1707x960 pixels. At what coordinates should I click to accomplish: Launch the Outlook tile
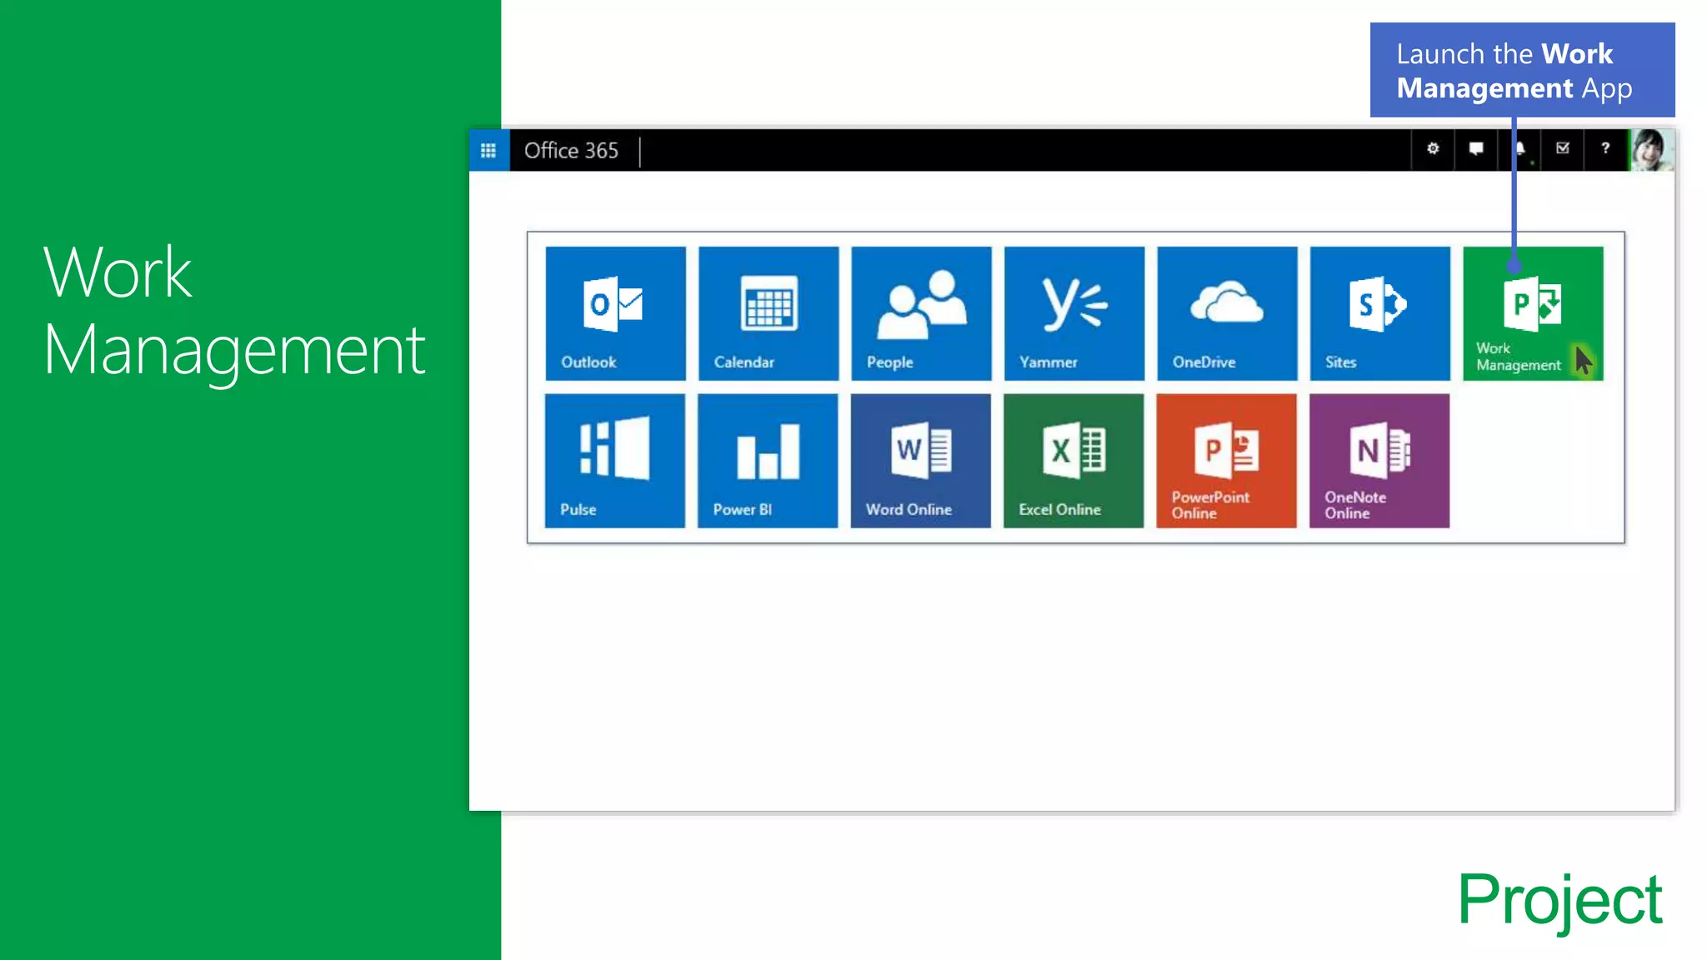tap(616, 313)
